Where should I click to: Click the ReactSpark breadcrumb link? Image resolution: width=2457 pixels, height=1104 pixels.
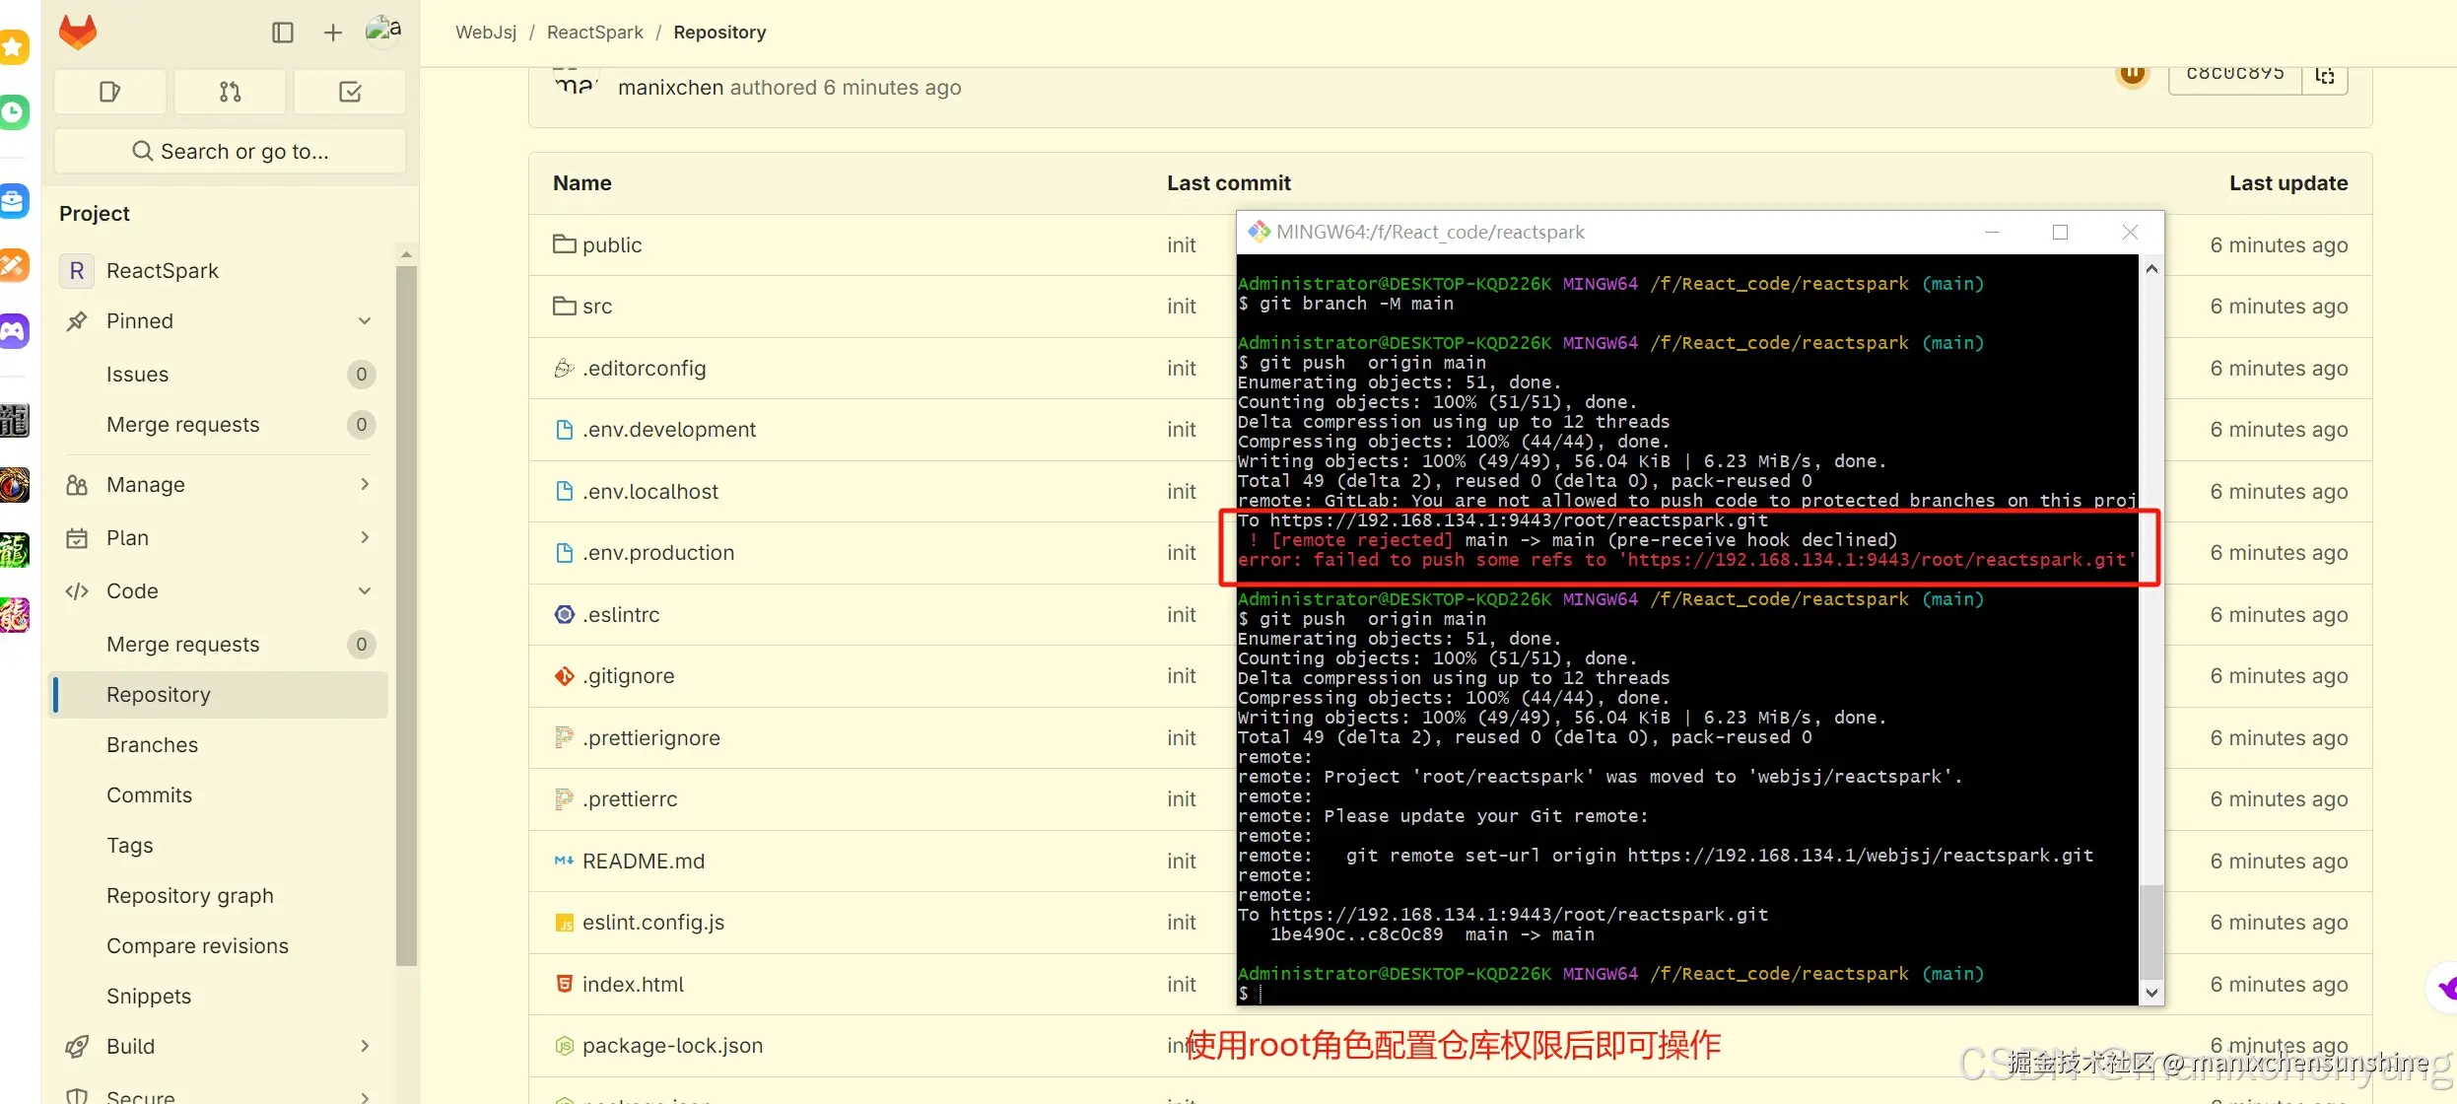pos(594,33)
